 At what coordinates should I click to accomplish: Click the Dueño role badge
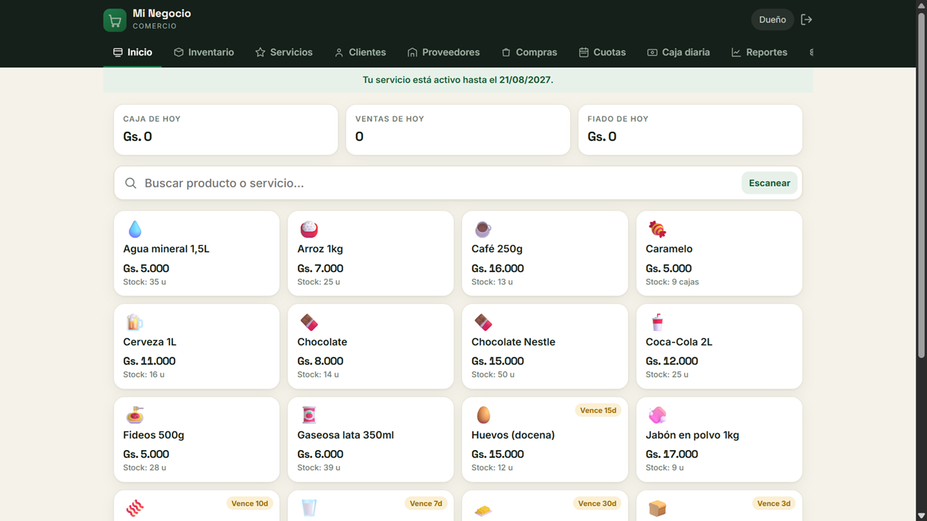coord(773,20)
